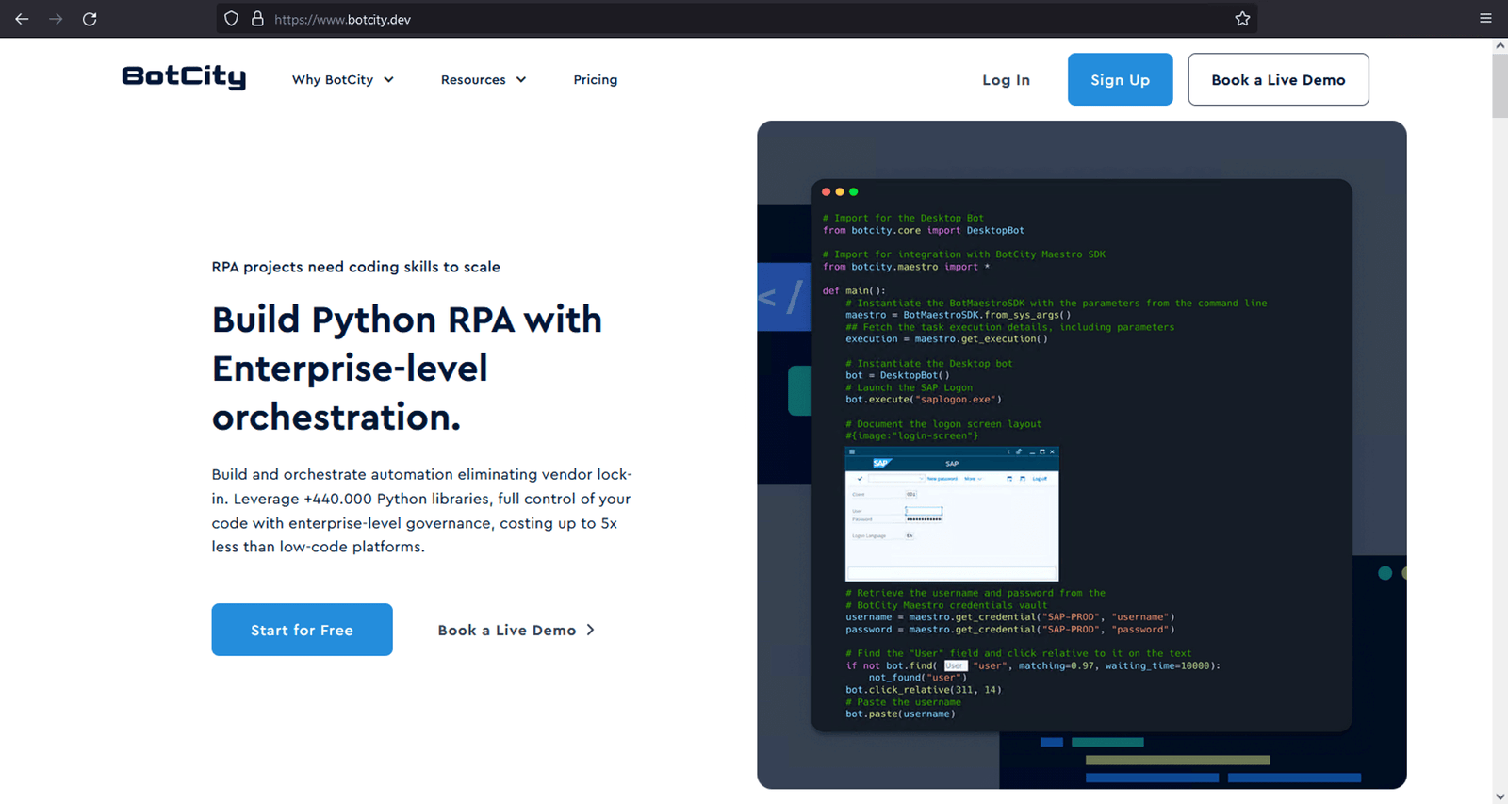Follow the Book a Live Demo hero link
The image size is (1508, 804).
point(516,630)
